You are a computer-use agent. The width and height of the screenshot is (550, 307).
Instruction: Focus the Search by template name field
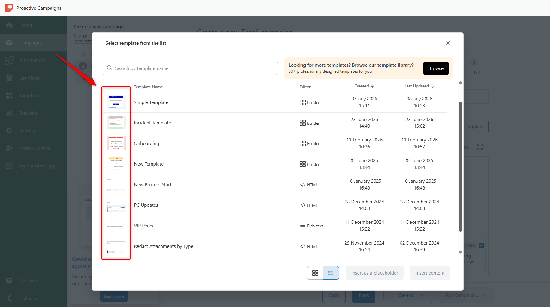(x=190, y=68)
